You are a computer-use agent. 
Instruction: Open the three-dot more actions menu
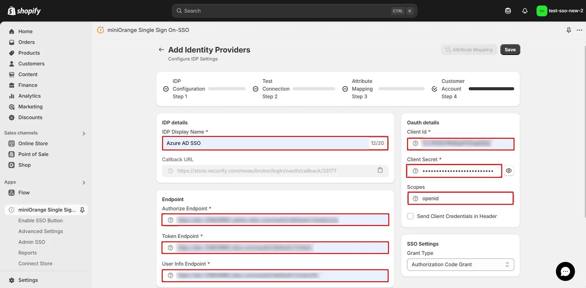580,30
